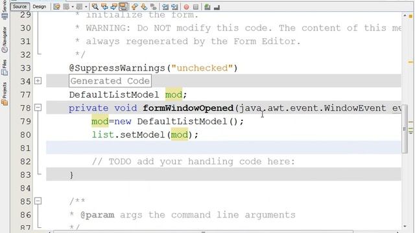
Task: Click 'void' keyword on line 78
Action: point(125,108)
